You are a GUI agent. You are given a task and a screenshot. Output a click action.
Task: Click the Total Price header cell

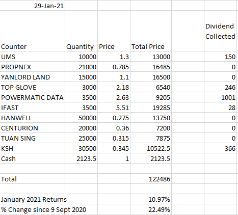151,31
